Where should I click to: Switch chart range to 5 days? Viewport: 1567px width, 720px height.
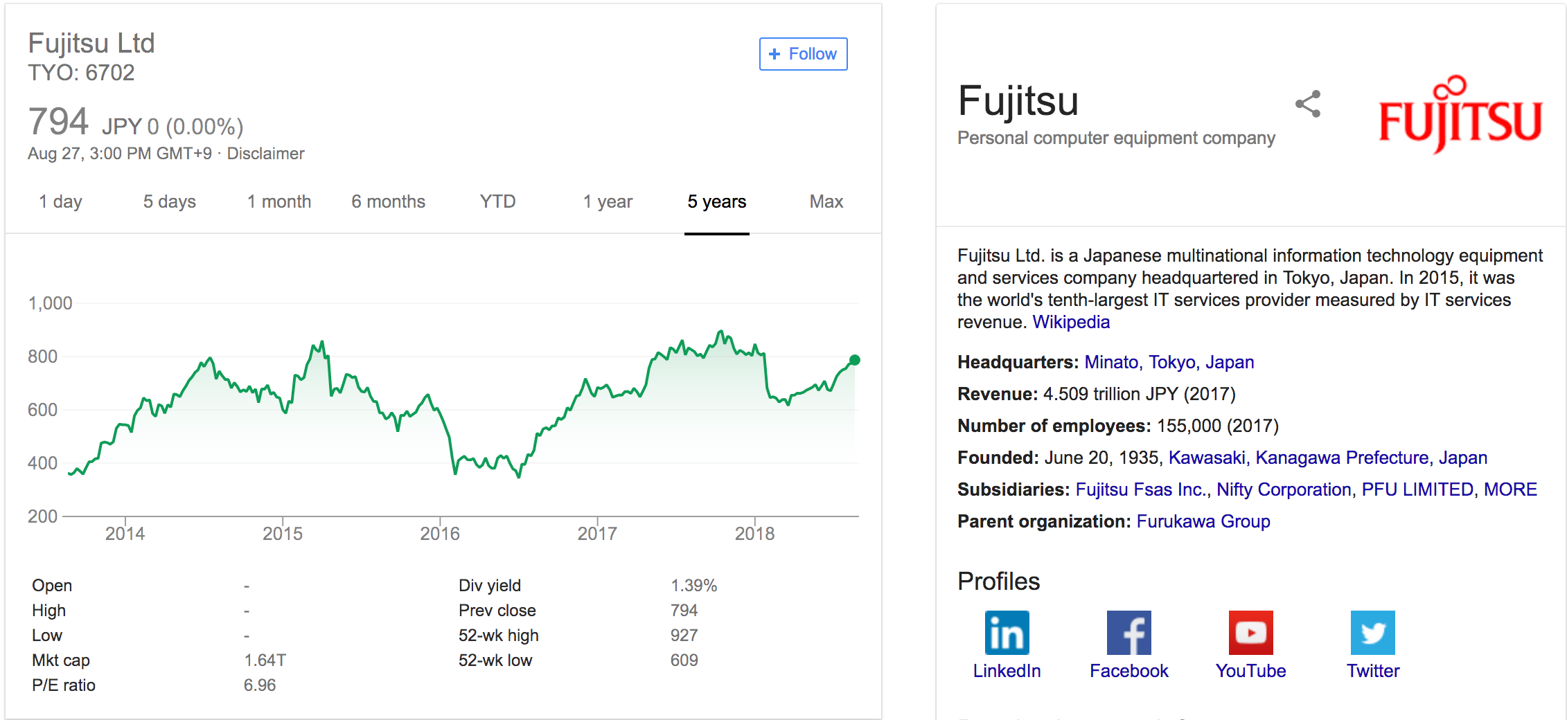pyautogui.click(x=169, y=201)
